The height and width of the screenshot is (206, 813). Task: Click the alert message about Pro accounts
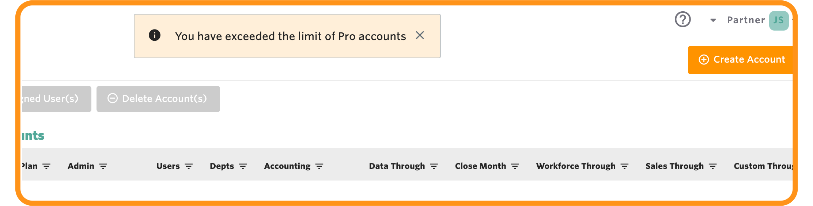pyautogui.click(x=291, y=36)
